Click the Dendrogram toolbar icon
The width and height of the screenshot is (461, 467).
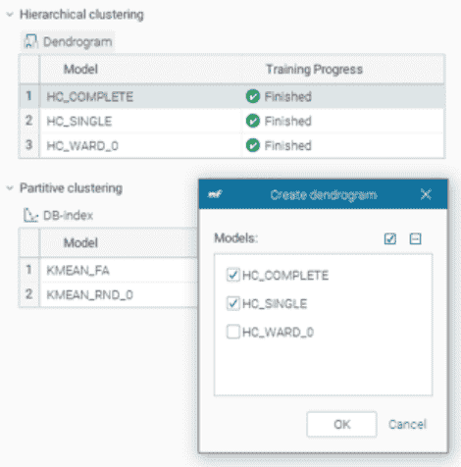click(x=30, y=41)
